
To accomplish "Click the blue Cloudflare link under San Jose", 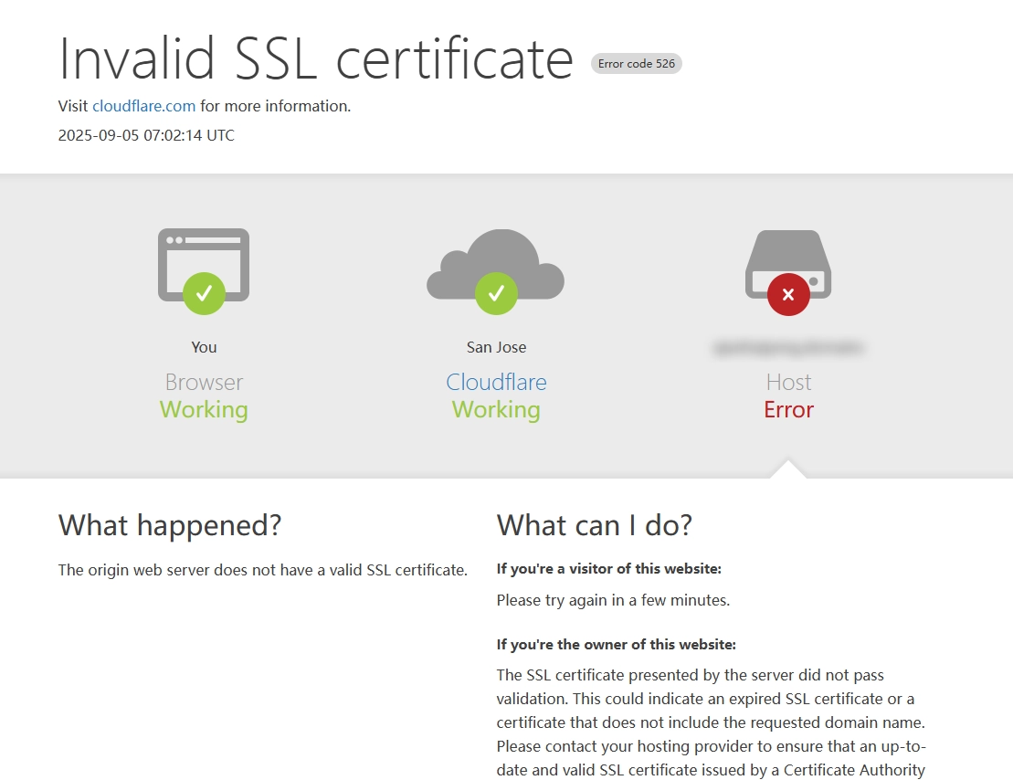I will pyautogui.click(x=496, y=382).
